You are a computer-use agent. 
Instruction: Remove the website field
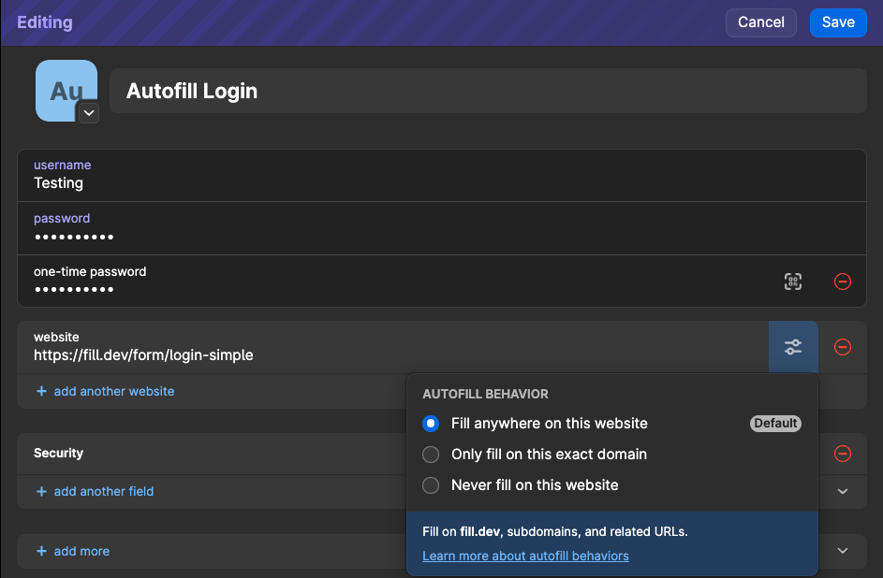843,347
